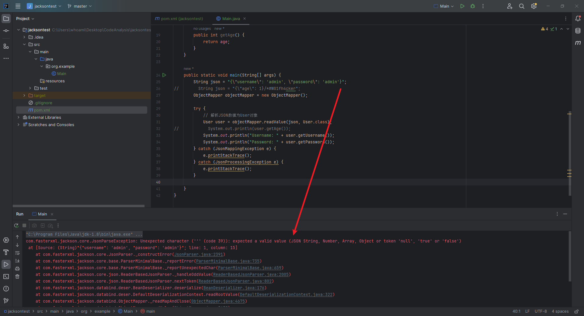Rerun Main in Run panel
584x316 pixels.
tap(16, 225)
